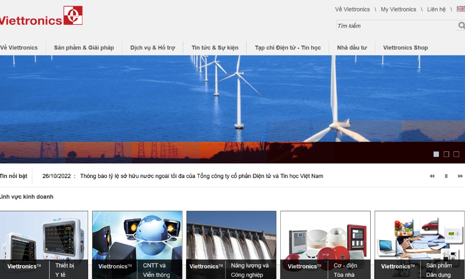
Task: Select the second banner slide indicator
Action: point(446,154)
